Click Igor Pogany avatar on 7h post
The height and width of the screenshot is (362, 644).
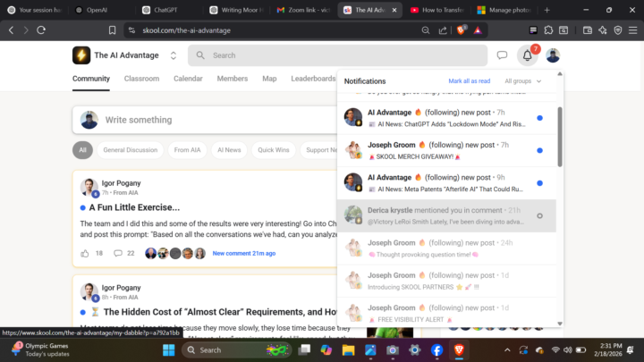coord(89,188)
